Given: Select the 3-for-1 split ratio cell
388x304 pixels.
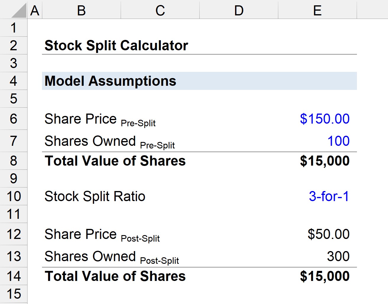Looking at the screenshot, I should coord(329,196).
